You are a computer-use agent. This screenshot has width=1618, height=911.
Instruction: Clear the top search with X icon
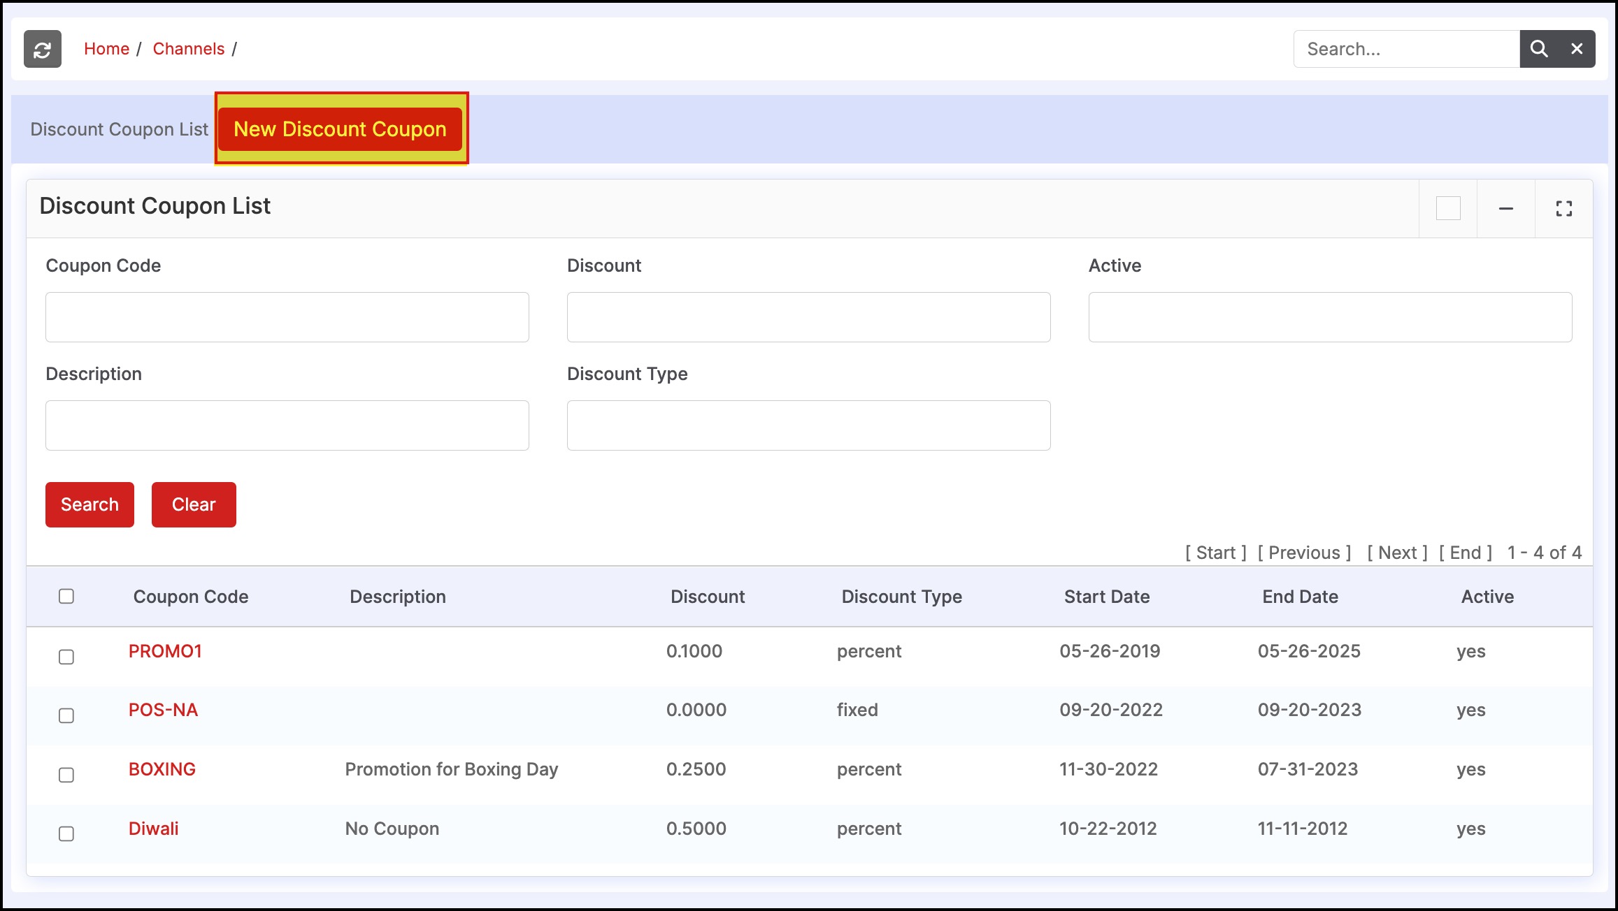click(1577, 49)
